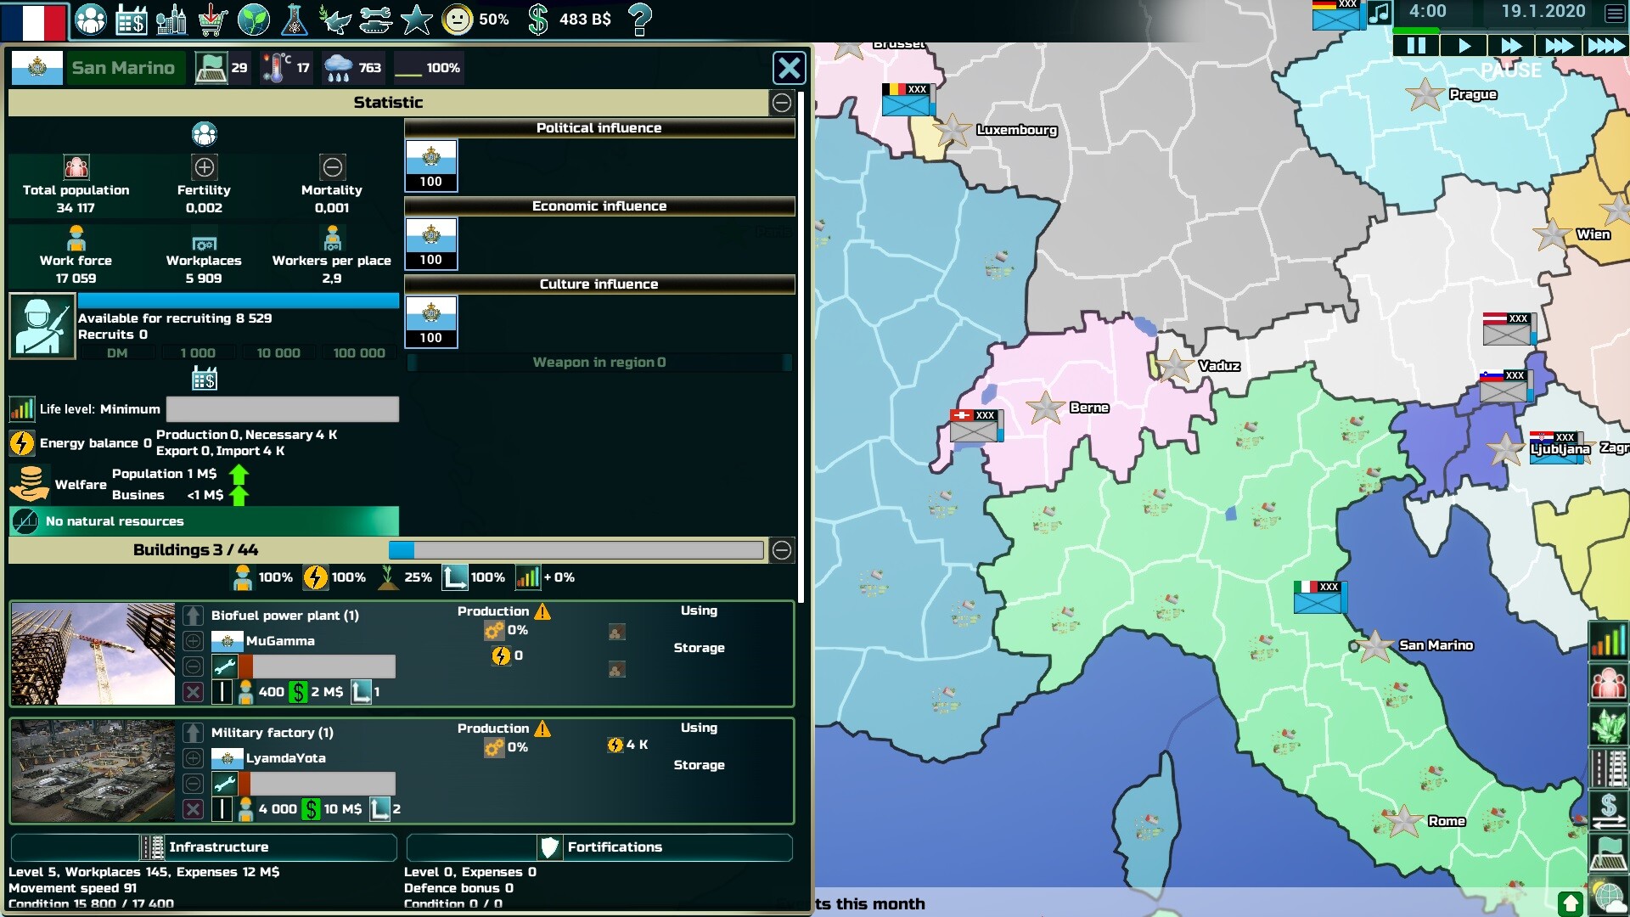Pause the game with pause button

tap(1416, 46)
